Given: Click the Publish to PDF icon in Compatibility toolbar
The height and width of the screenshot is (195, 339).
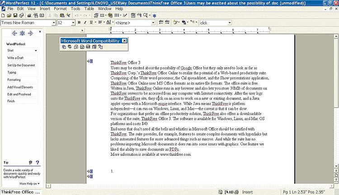Looking at the screenshot, I should pos(82,47).
